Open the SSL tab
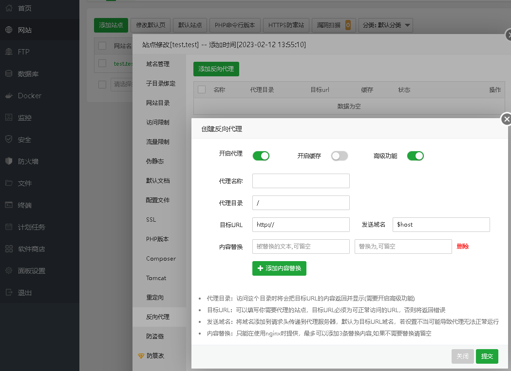 click(151, 220)
